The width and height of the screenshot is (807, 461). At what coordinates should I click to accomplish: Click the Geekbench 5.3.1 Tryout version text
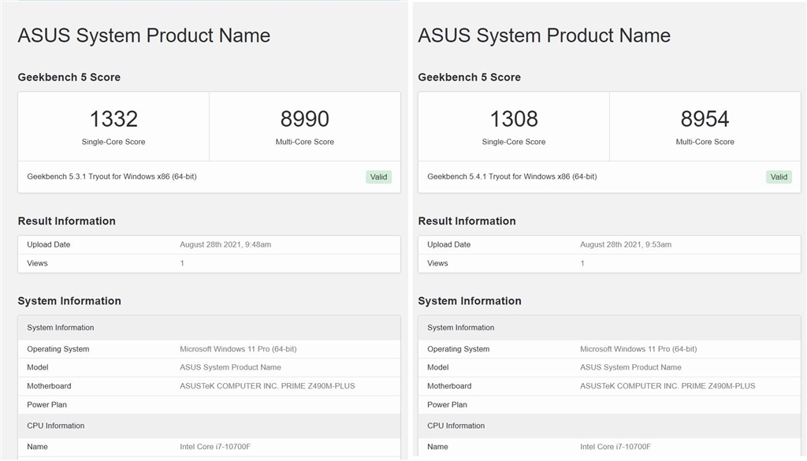112,177
